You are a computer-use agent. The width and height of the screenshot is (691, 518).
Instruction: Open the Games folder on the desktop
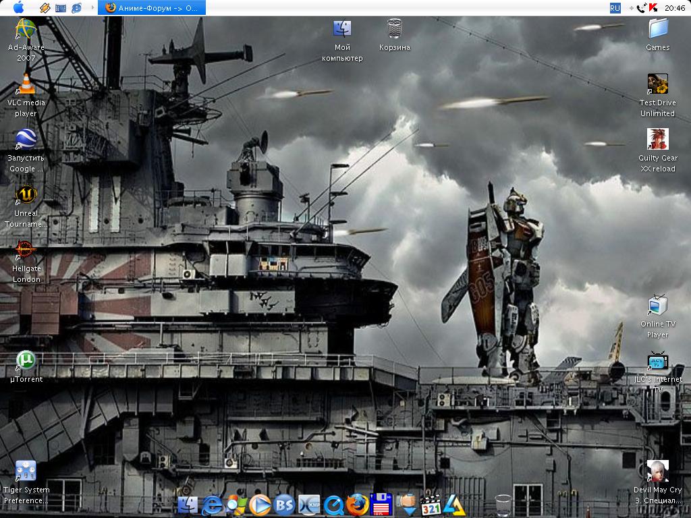click(x=657, y=35)
